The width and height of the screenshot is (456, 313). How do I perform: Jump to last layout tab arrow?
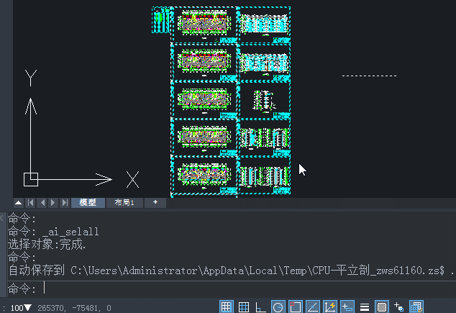(x=65, y=202)
